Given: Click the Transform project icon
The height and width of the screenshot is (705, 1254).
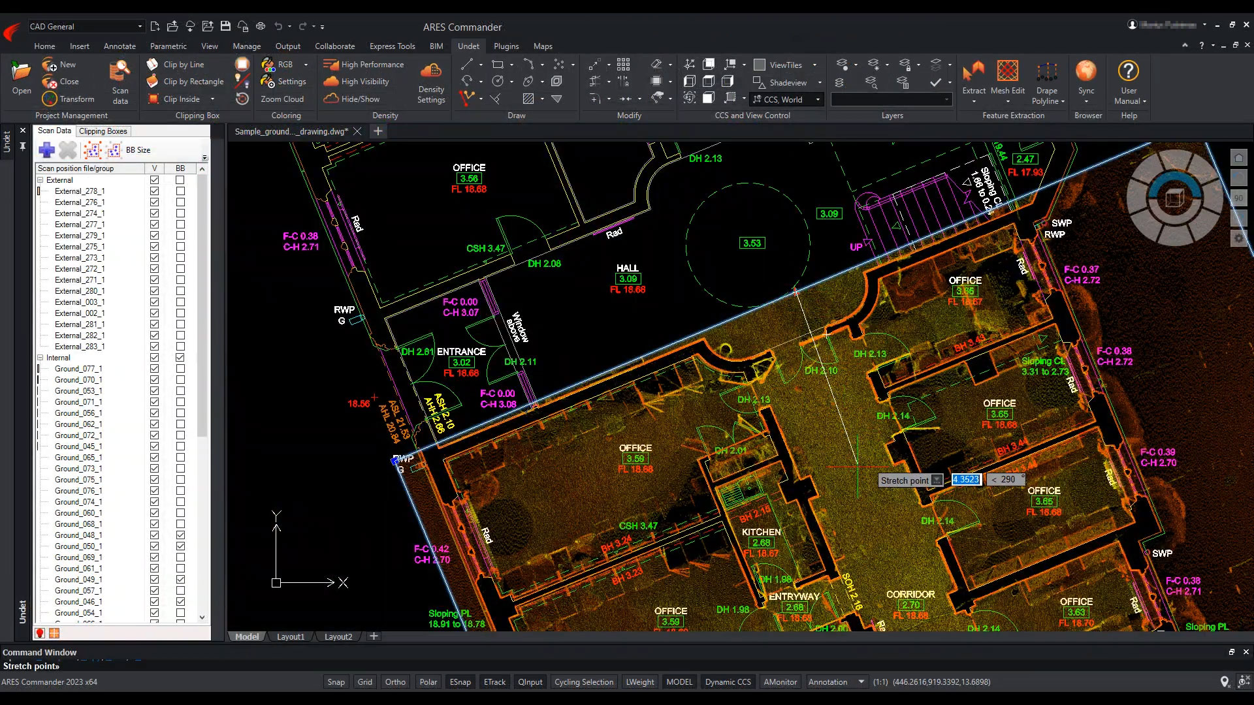Looking at the screenshot, I should click(x=50, y=99).
